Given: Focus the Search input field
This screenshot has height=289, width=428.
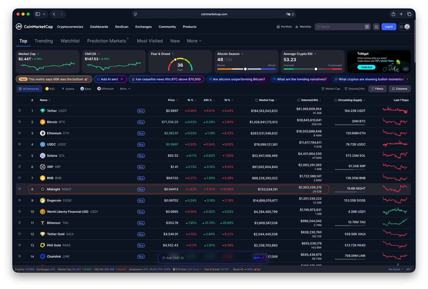Looking at the screenshot, I should [x=342, y=27].
